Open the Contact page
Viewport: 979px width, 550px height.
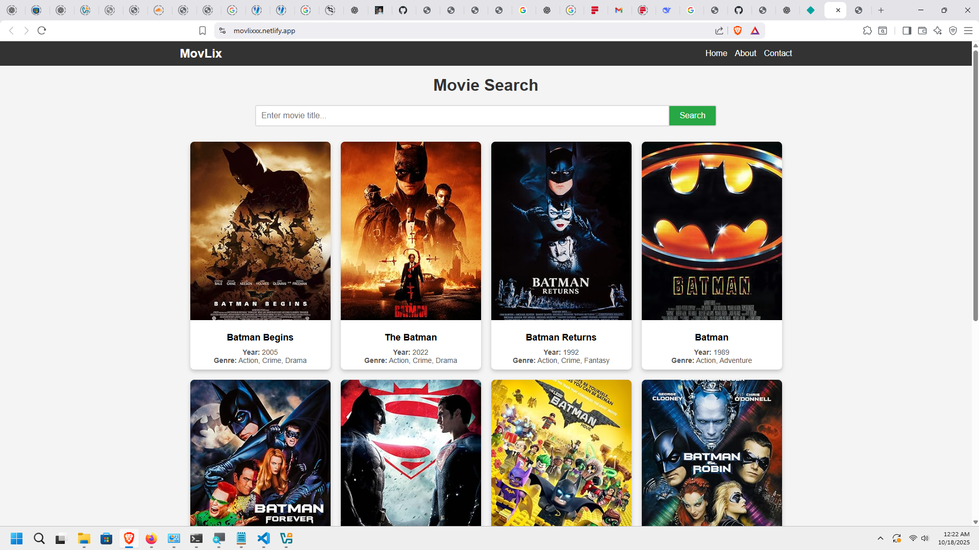tap(778, 53)
